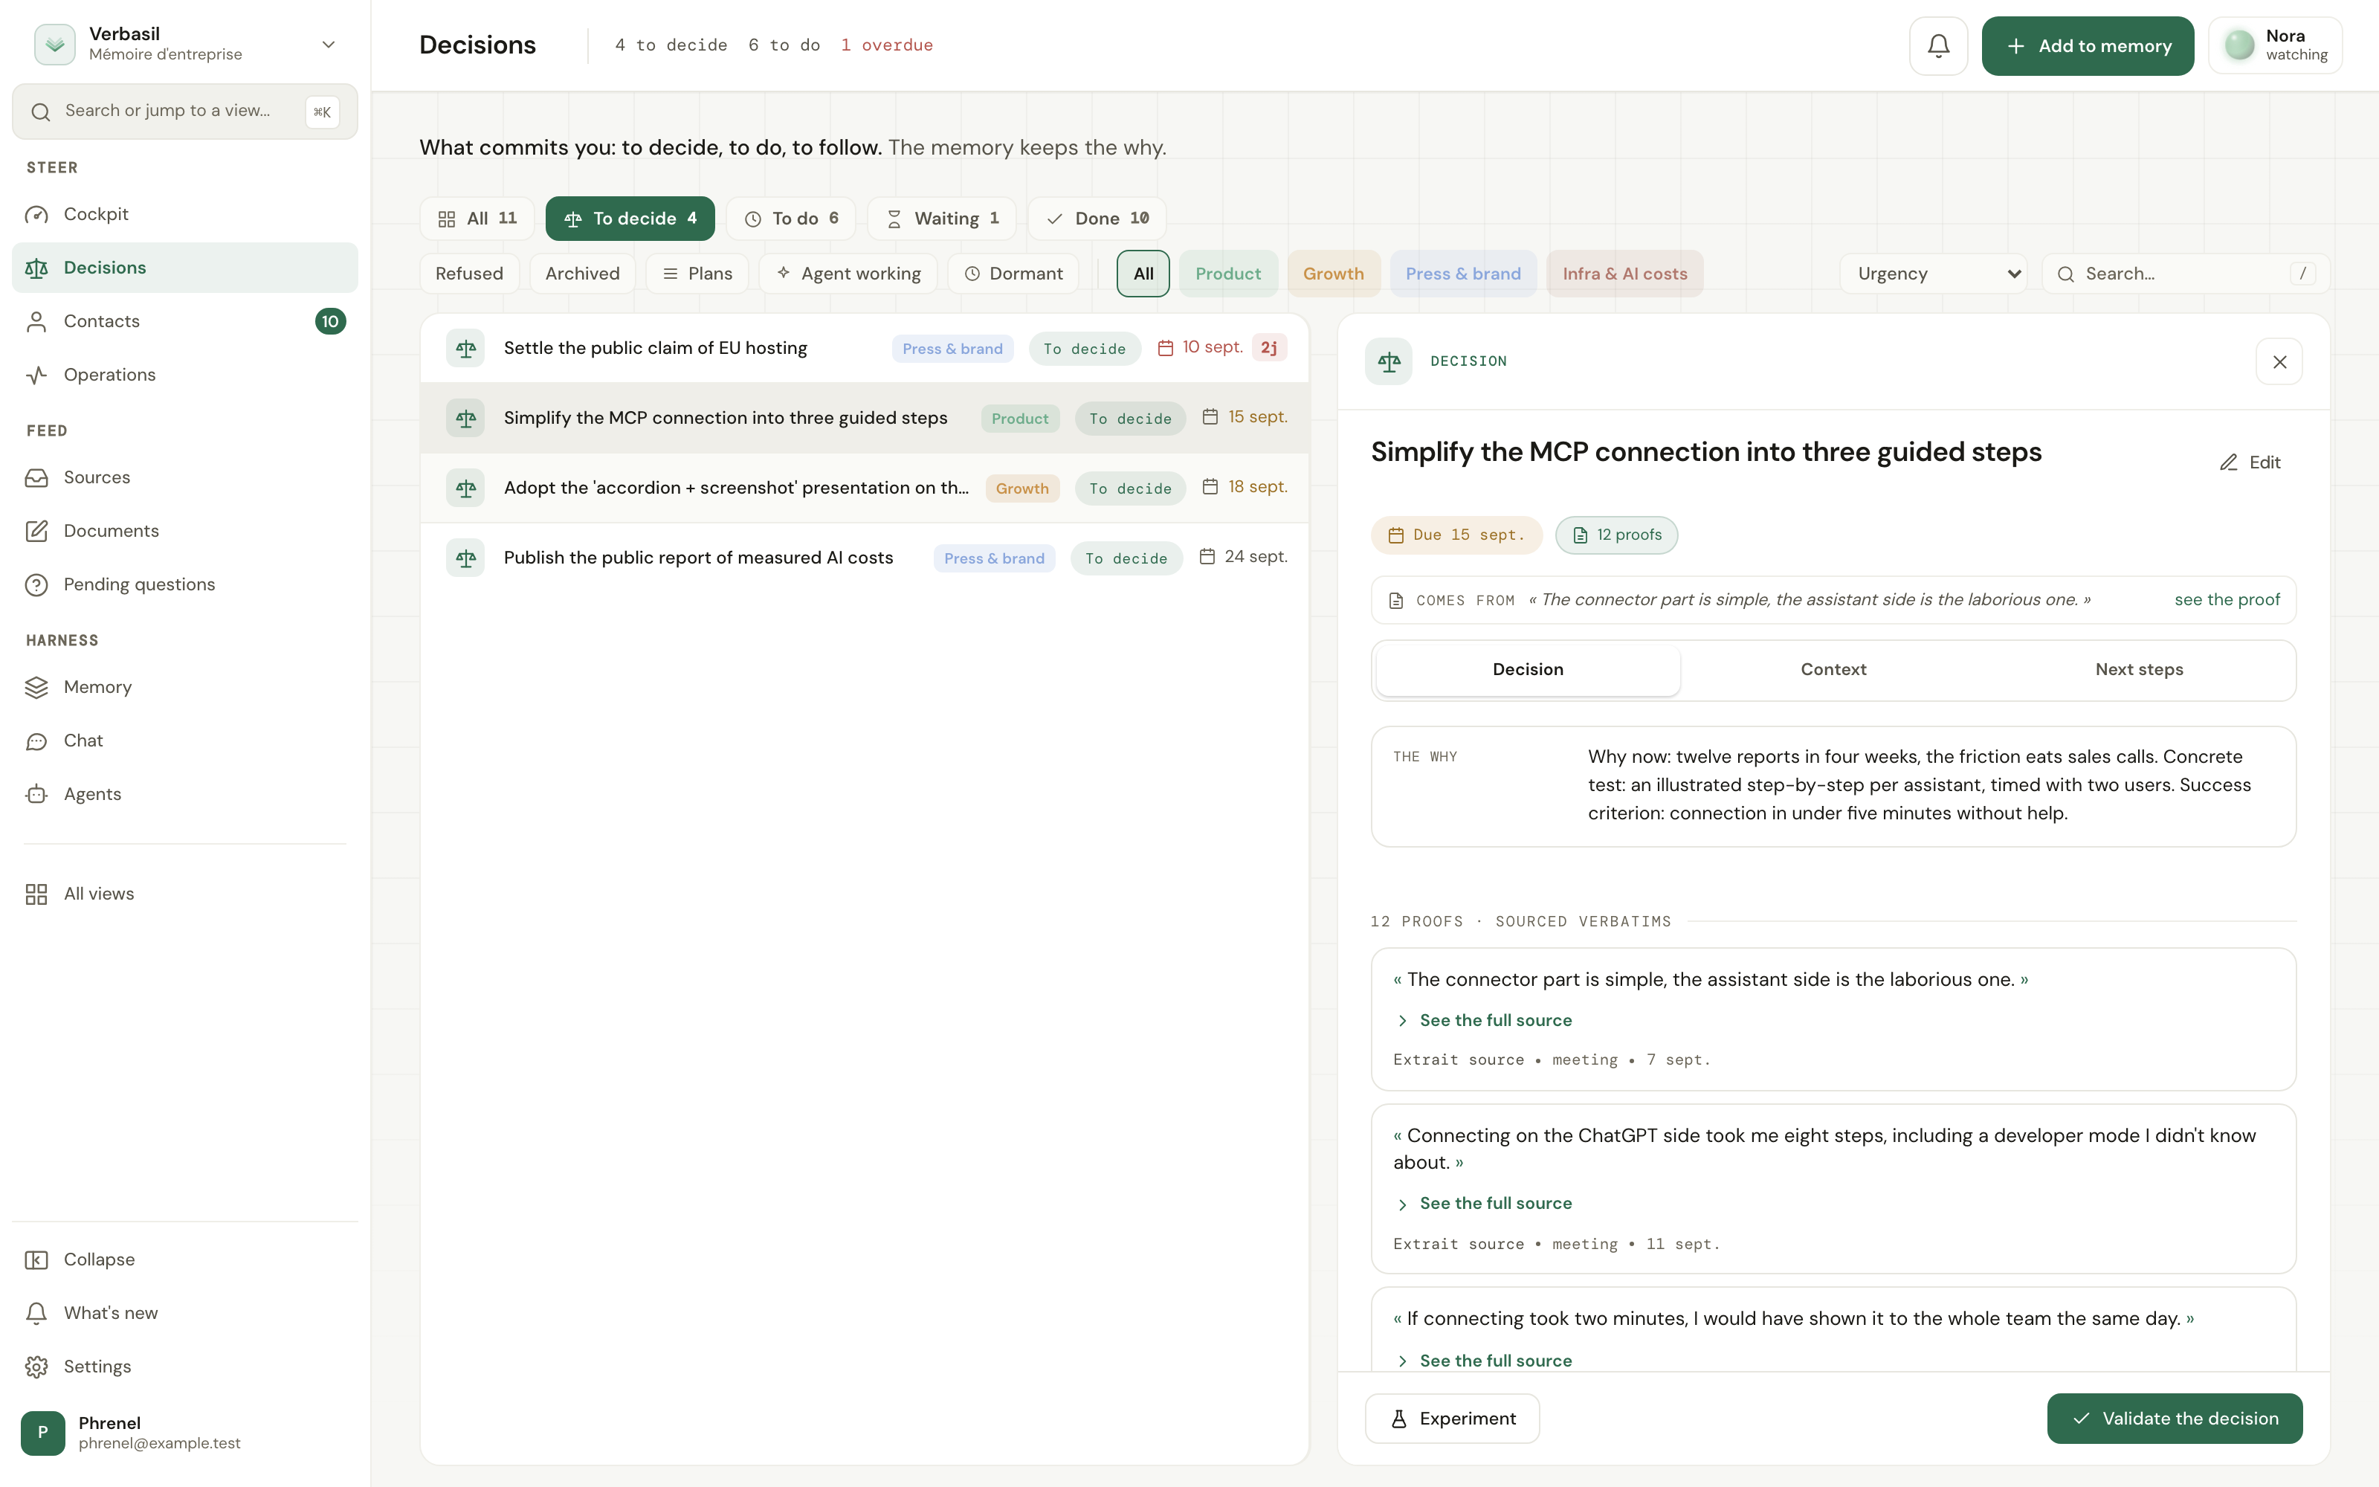
Task: Click Pending questions help icon
Action: [36, 584]
